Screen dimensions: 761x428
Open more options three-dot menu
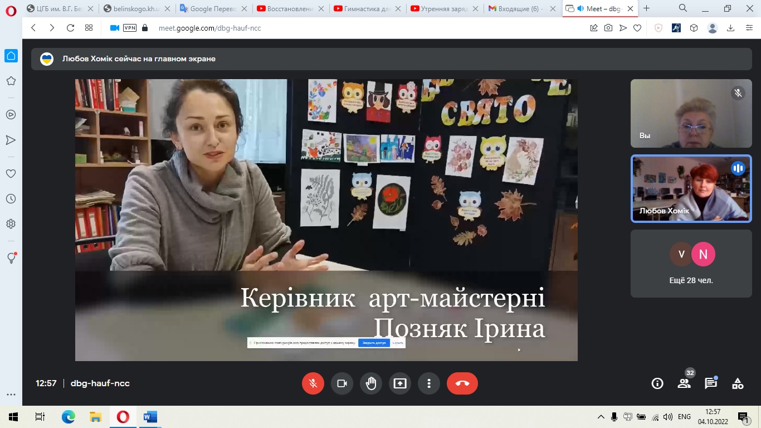pos(429,383)
